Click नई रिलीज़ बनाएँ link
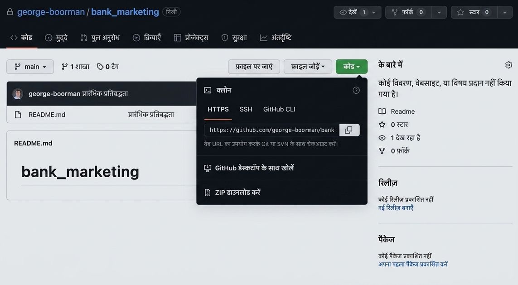518x285 pixels. coord(396,208)
